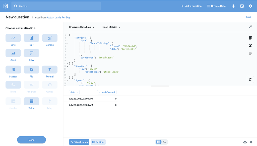Select Table visualization
The width and height of the screenshot is (257, 146).
tap(31, 101)
